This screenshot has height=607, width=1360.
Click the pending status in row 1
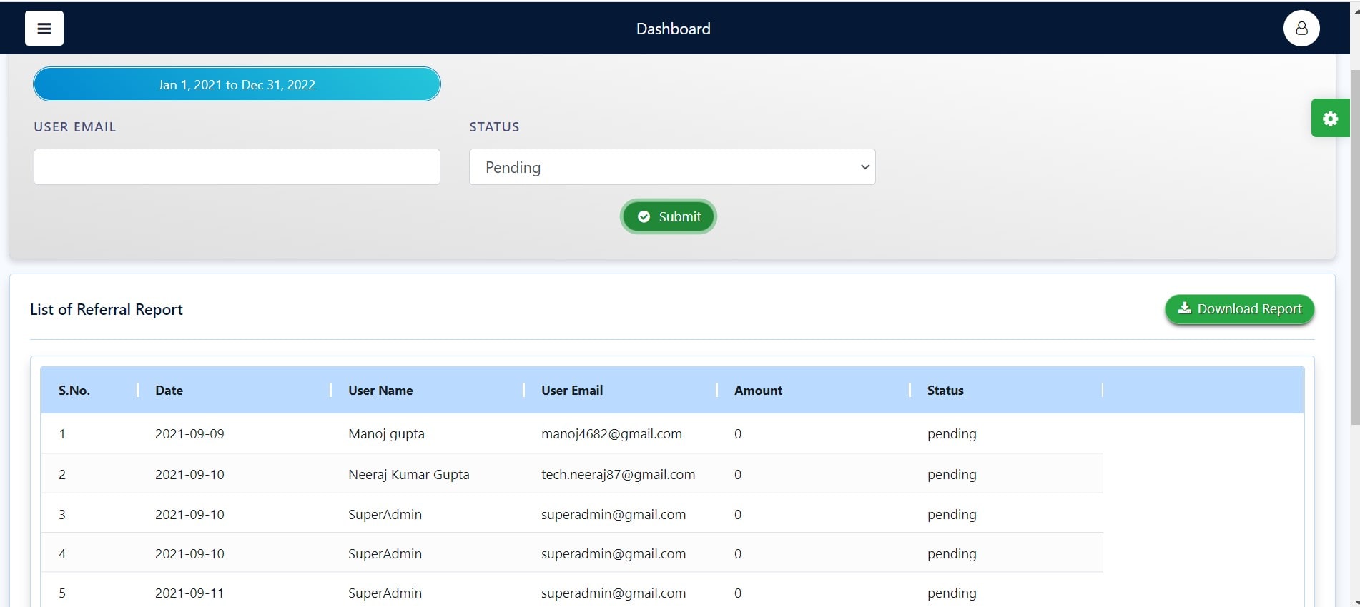tap(952, 434)
